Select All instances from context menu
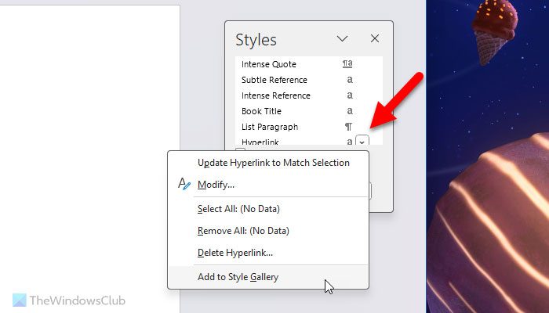Image resolution: width=549 pixels, height=313 pixels. 238,209
